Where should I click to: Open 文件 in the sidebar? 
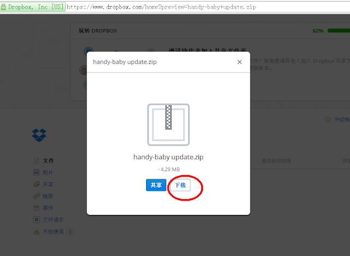(48, 161)
